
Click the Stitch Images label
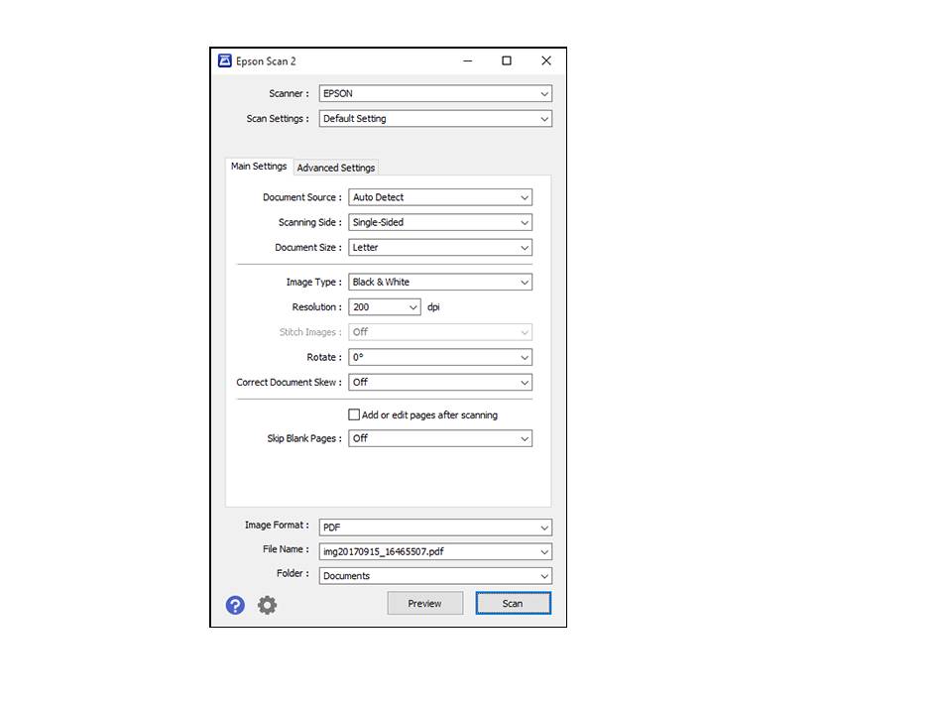pyautogui.click(x=310, y=332)
